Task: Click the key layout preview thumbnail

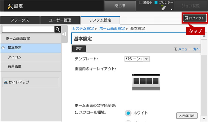Action: pyautogui.click(x=146, y=82)
